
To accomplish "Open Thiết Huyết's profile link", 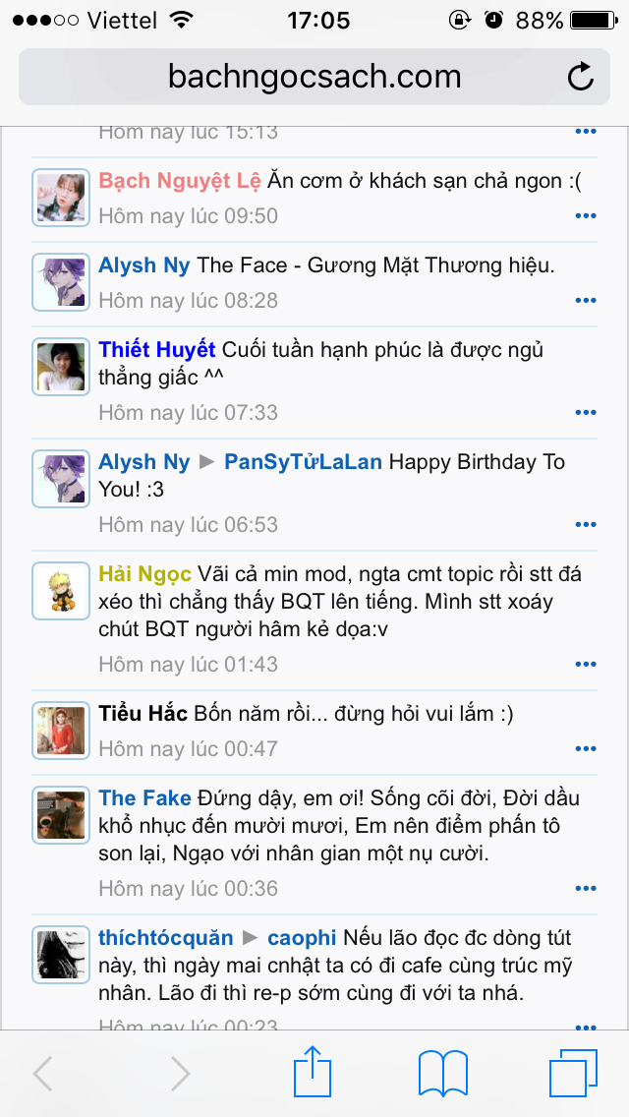I will click(157, 350).
